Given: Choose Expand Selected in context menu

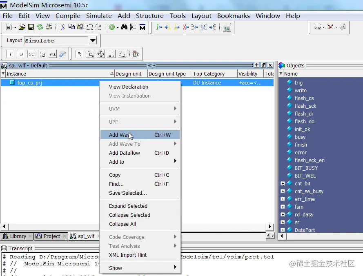Looking at the screenshot, I should tap(140, 206).
